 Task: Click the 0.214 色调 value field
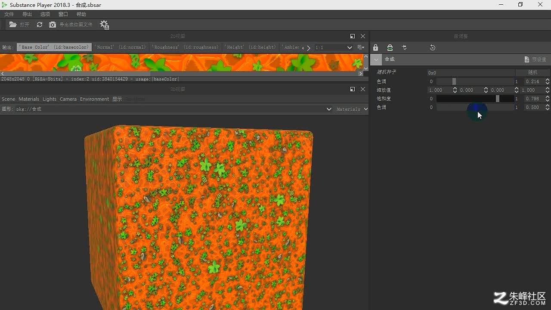click(534, 81)
